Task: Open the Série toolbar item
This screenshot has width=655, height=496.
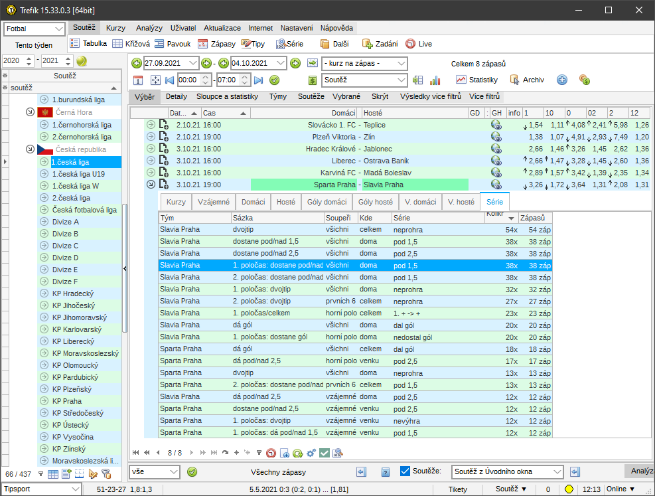Action: coord(289,43)
